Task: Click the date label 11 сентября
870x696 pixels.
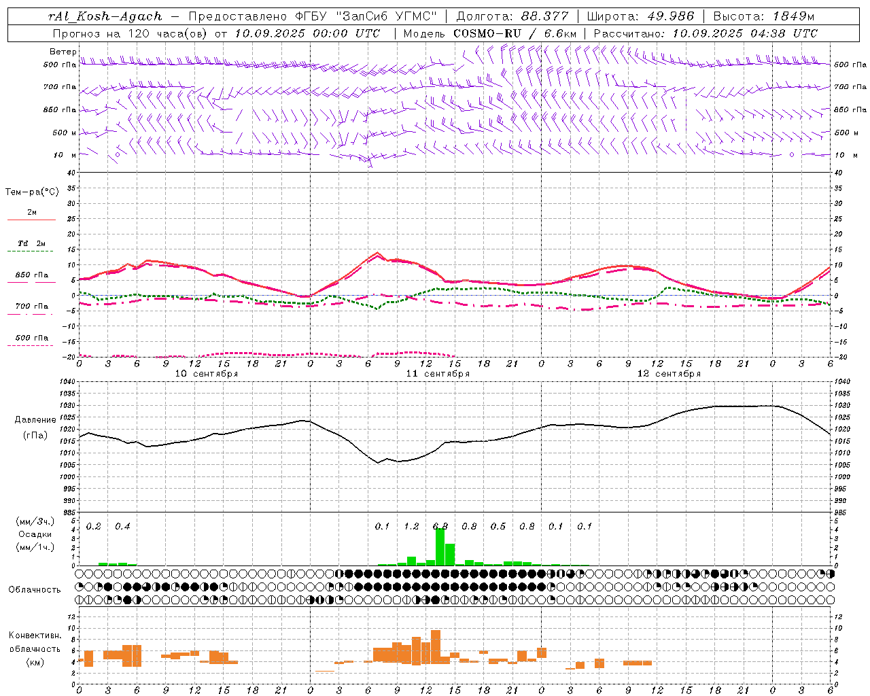Action: point(438,374)
